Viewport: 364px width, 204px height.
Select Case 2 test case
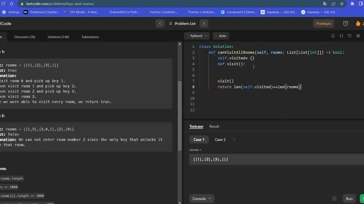click(x=220, y=140)
